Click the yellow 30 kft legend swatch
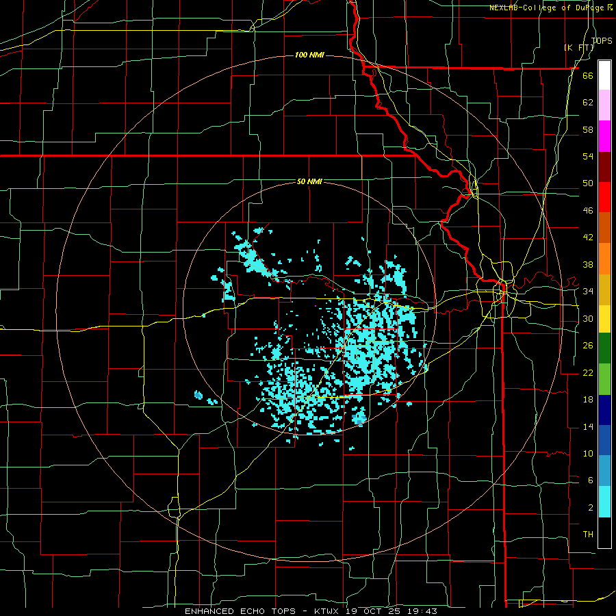Viewport: 616px width, 616px height. coord(604,319)
